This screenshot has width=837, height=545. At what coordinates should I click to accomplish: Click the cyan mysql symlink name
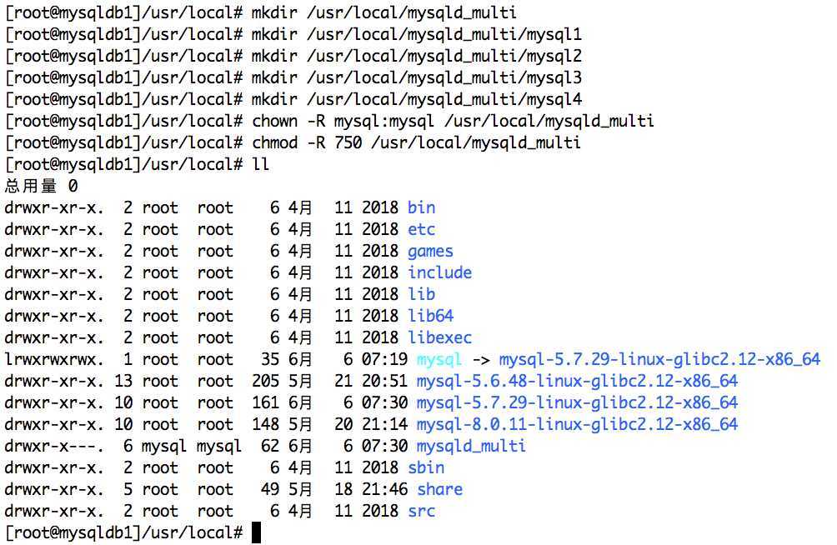(x=439, y=359)
